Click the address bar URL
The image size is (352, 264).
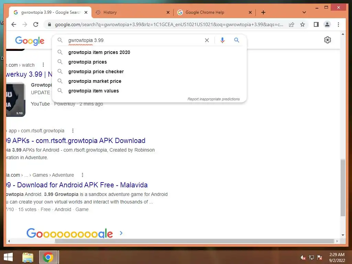coord(169,24)
